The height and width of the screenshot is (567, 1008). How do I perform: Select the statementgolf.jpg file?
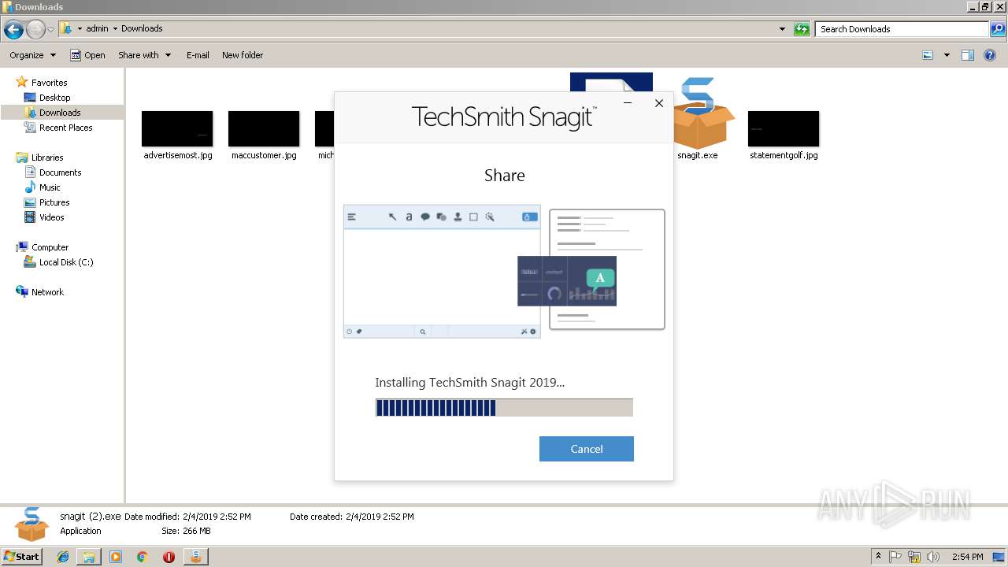(x=784, y=135)
